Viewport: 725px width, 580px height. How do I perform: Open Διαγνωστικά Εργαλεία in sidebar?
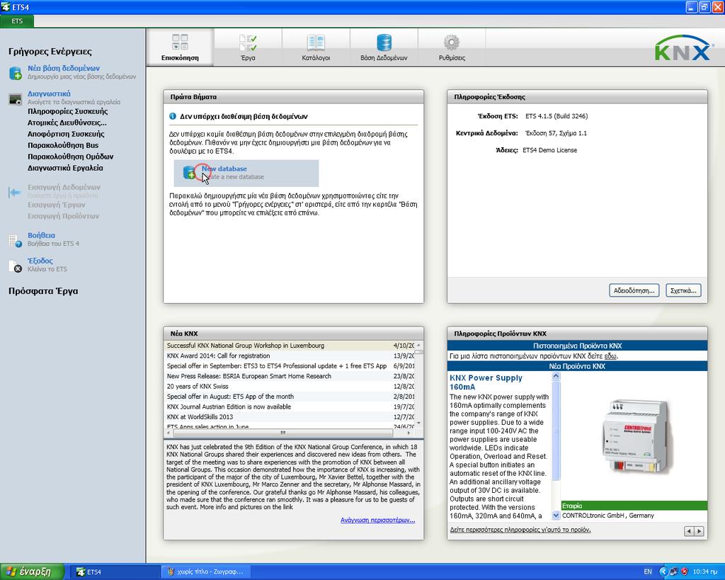coord(65,168)
